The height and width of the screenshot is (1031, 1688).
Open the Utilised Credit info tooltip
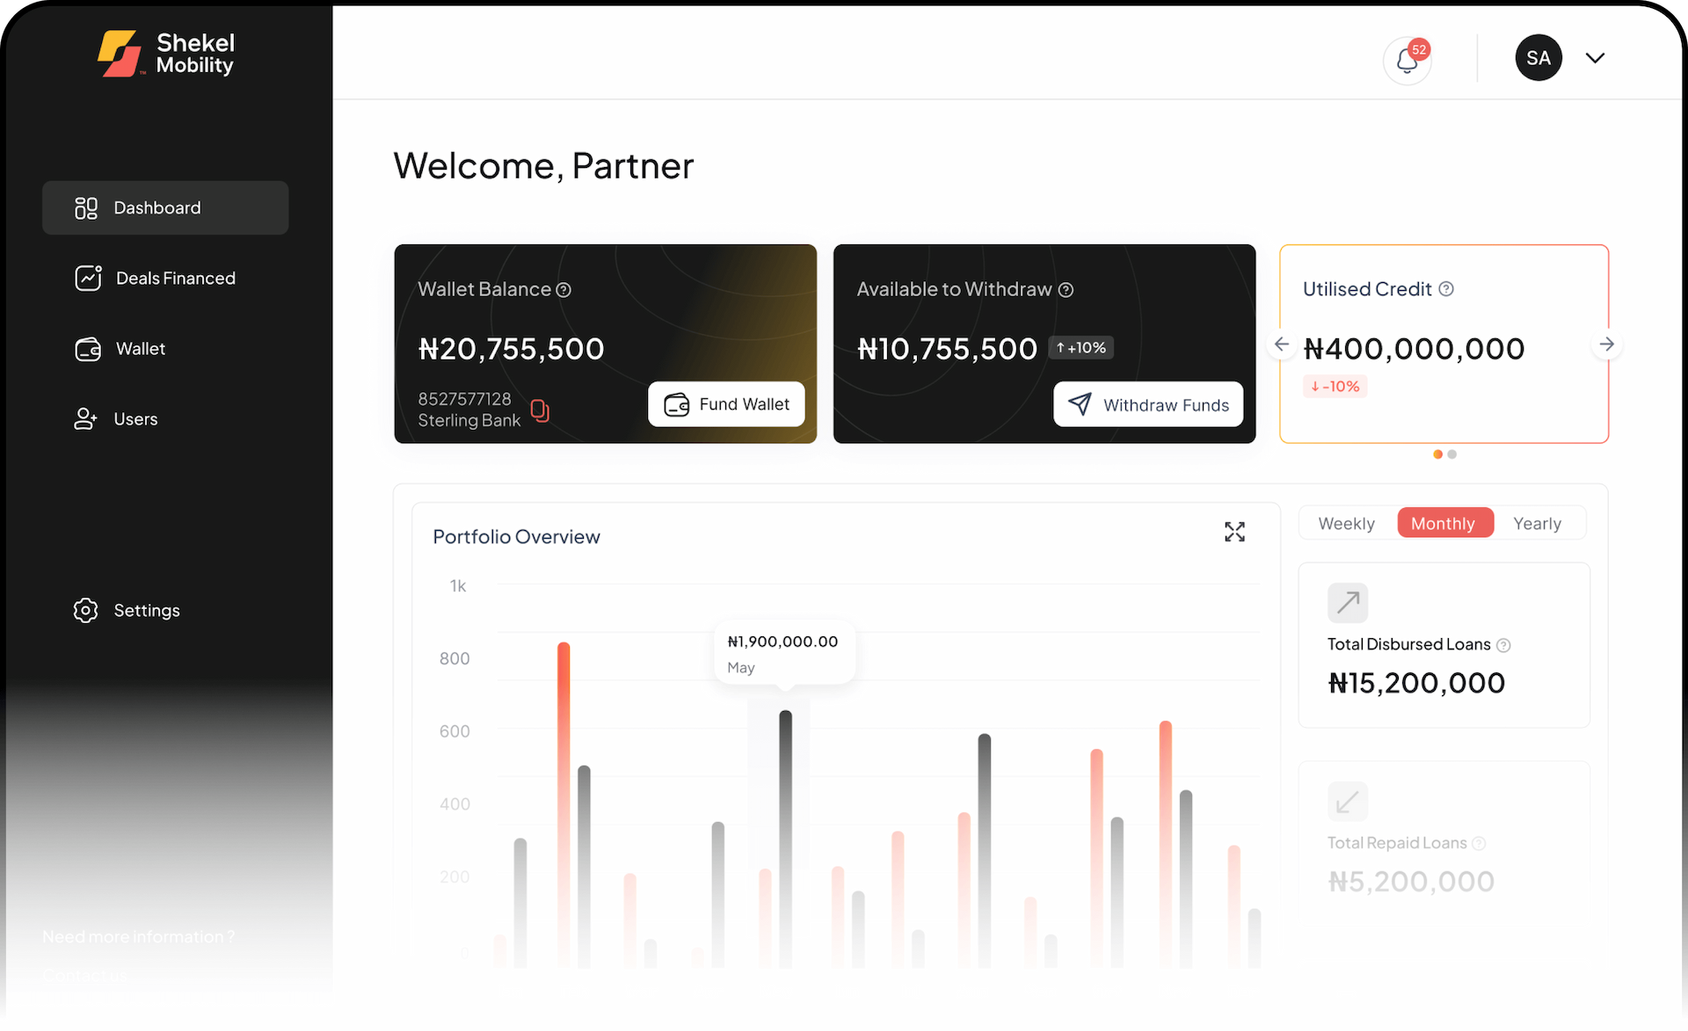point(1448,288)
